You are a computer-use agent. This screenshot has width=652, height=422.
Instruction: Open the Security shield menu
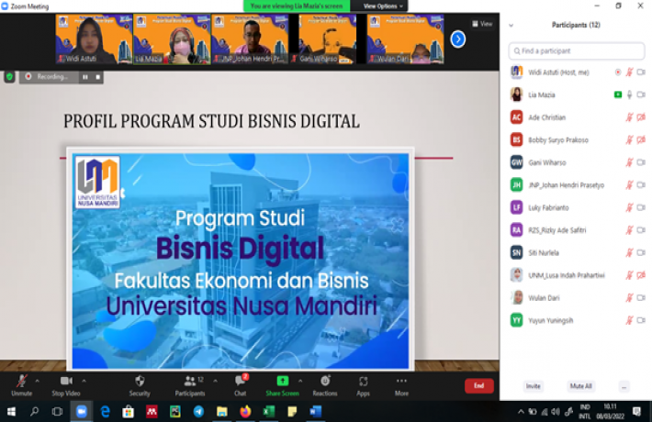click(140, 385)
